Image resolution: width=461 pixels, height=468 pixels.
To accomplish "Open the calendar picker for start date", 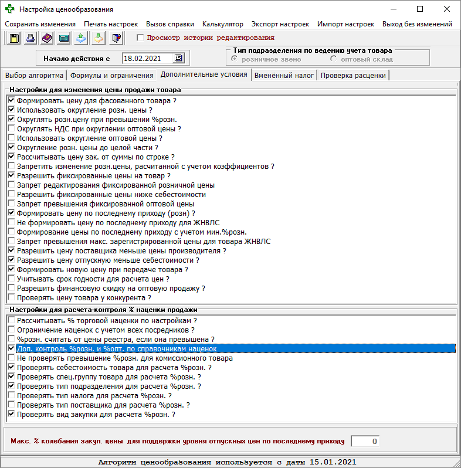I will tap(179, 58).
